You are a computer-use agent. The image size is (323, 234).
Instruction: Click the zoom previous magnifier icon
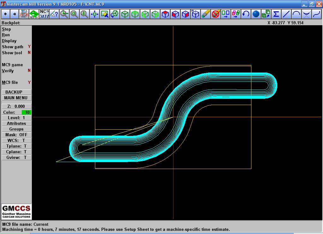click(64, 14)
